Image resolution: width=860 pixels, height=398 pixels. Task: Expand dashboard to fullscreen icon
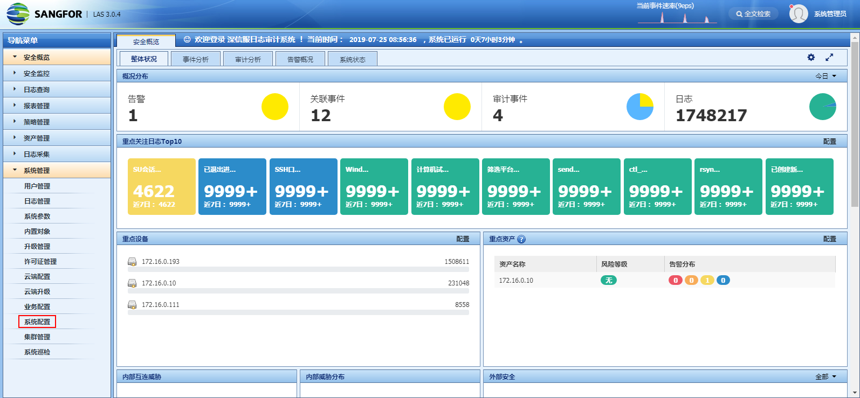(x=829, y=57)
